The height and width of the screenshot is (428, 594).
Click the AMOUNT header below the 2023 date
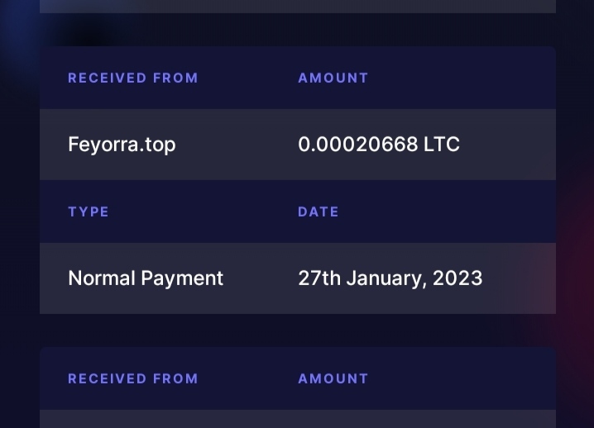coord(333,379)
